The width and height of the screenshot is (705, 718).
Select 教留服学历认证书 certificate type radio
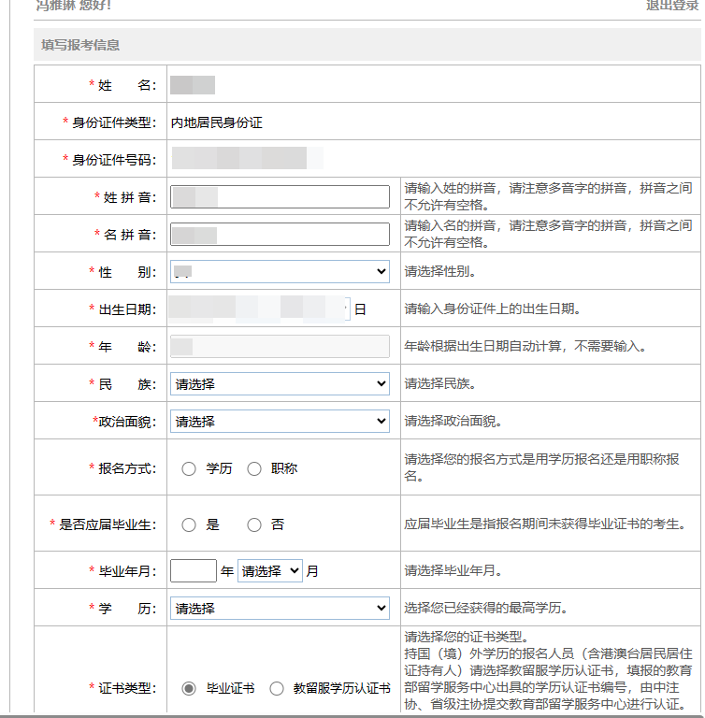click(x=277, y=688)
